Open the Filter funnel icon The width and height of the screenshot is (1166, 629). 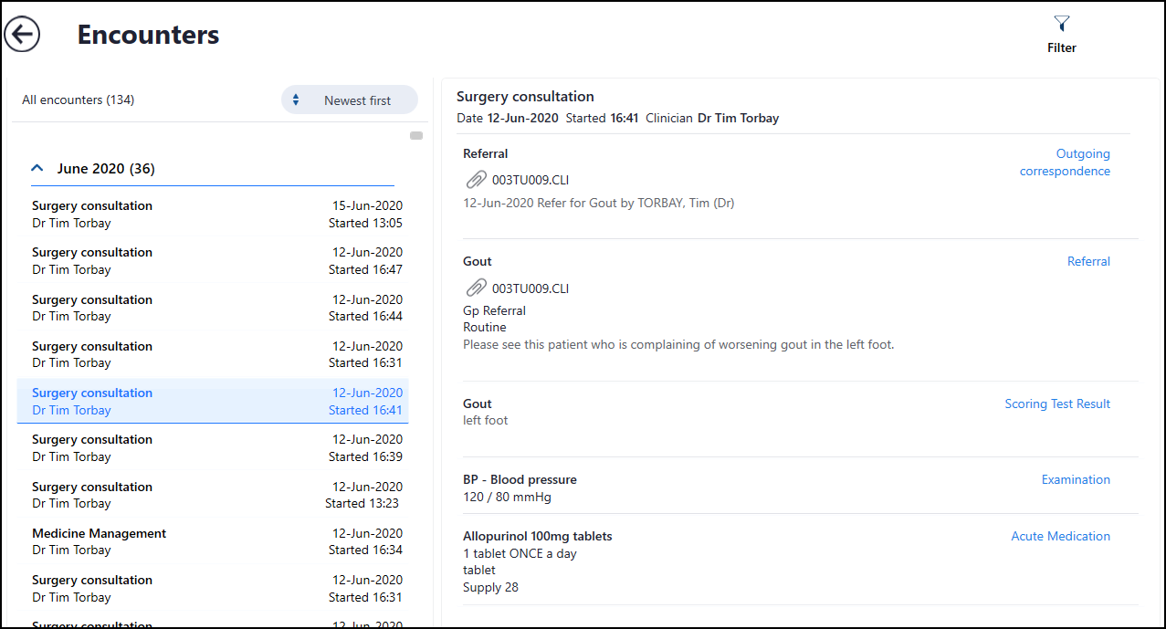(x=1061, y=24)
